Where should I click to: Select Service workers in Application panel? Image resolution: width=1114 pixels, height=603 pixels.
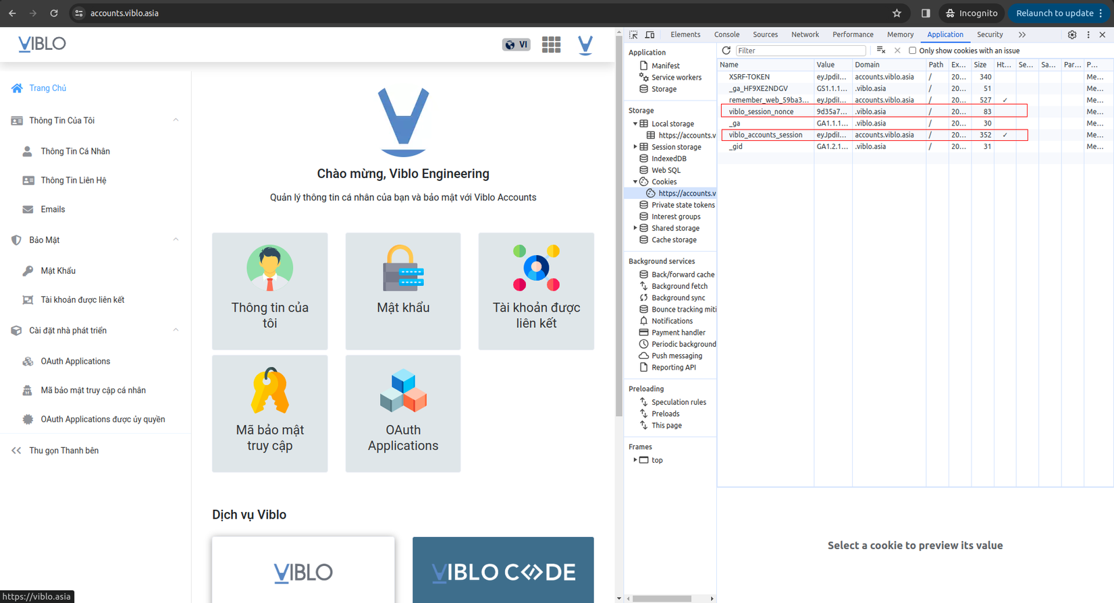click(676, 78)
